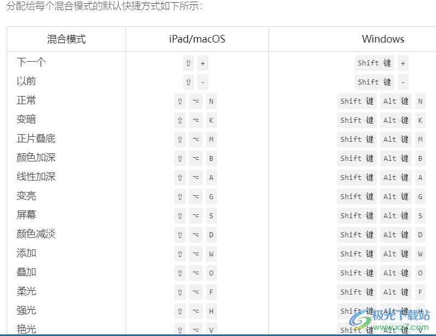
Task: Select the iPad/macOS column header
Action: tap(197, 39)
